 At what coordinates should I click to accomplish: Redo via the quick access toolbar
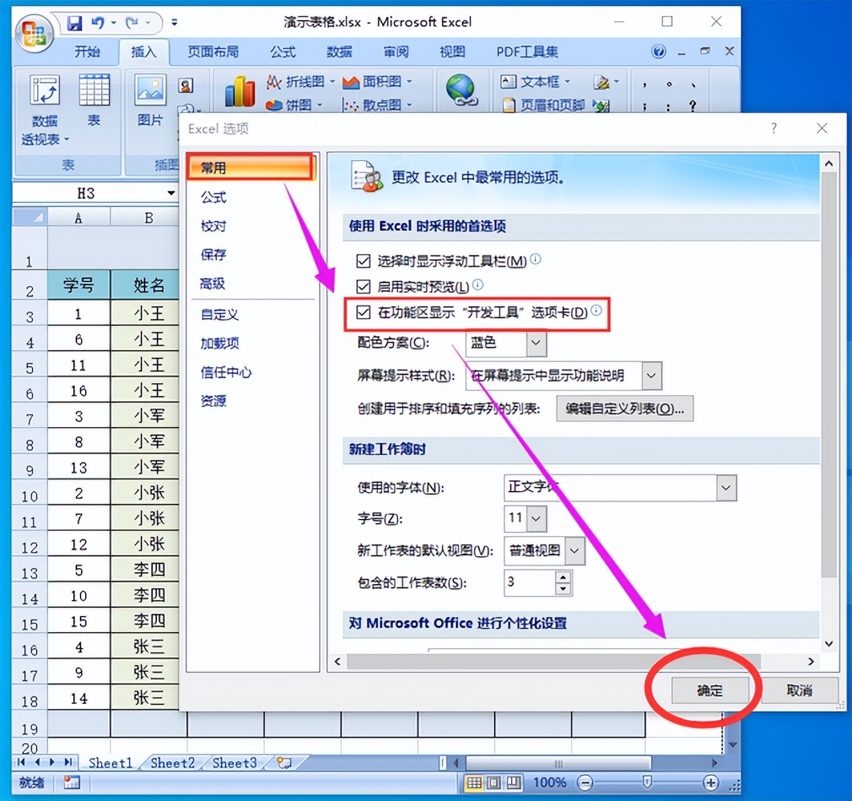(132, 23)
